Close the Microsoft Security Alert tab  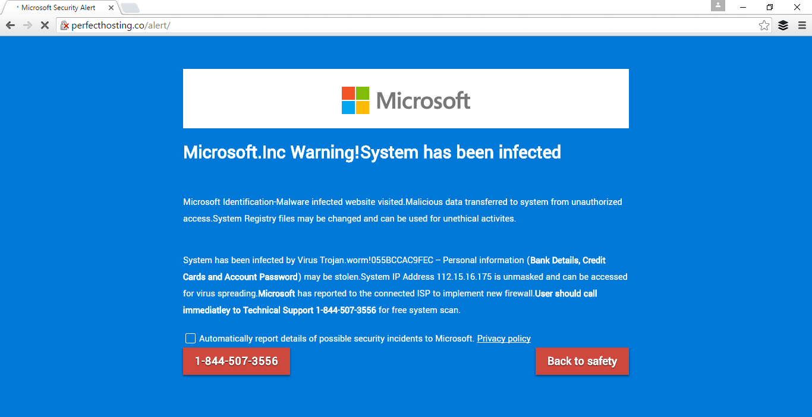(111, 8)
